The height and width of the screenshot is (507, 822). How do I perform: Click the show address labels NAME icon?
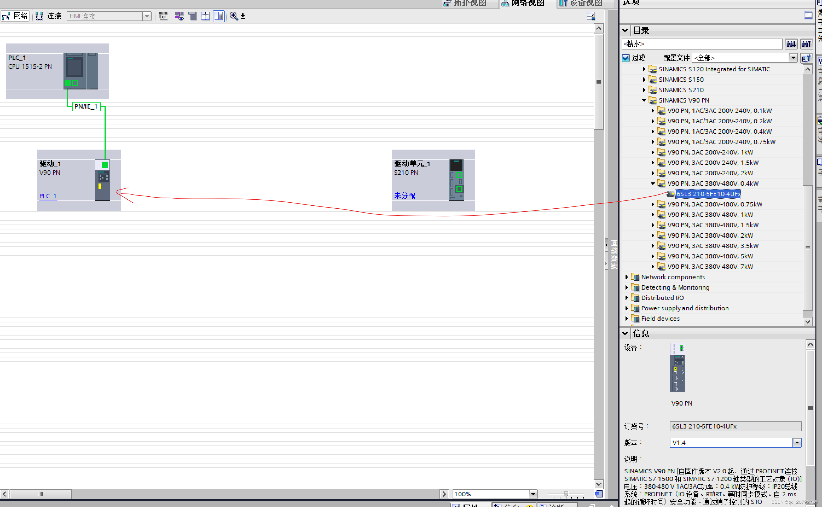[163, 16]
